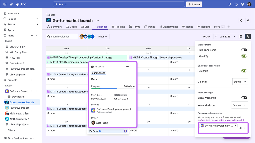Click Give feedback on the new navigation

(20, 138)
